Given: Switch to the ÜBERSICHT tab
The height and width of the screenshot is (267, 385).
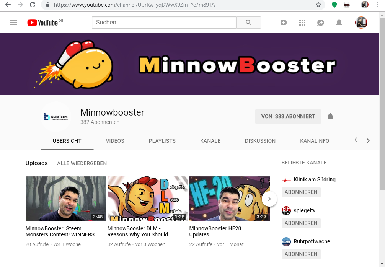Looking at the screenshot, I should [67, 141].
